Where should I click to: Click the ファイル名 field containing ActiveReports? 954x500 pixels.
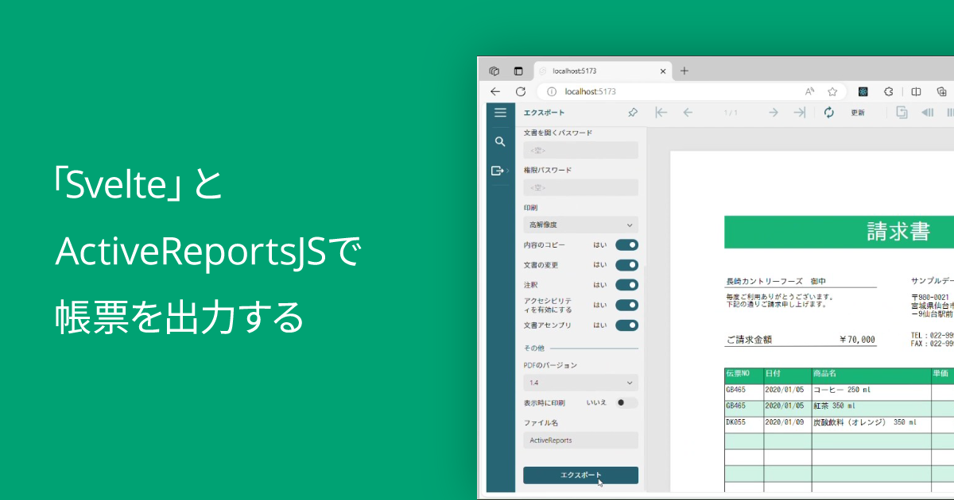point(580,440)
